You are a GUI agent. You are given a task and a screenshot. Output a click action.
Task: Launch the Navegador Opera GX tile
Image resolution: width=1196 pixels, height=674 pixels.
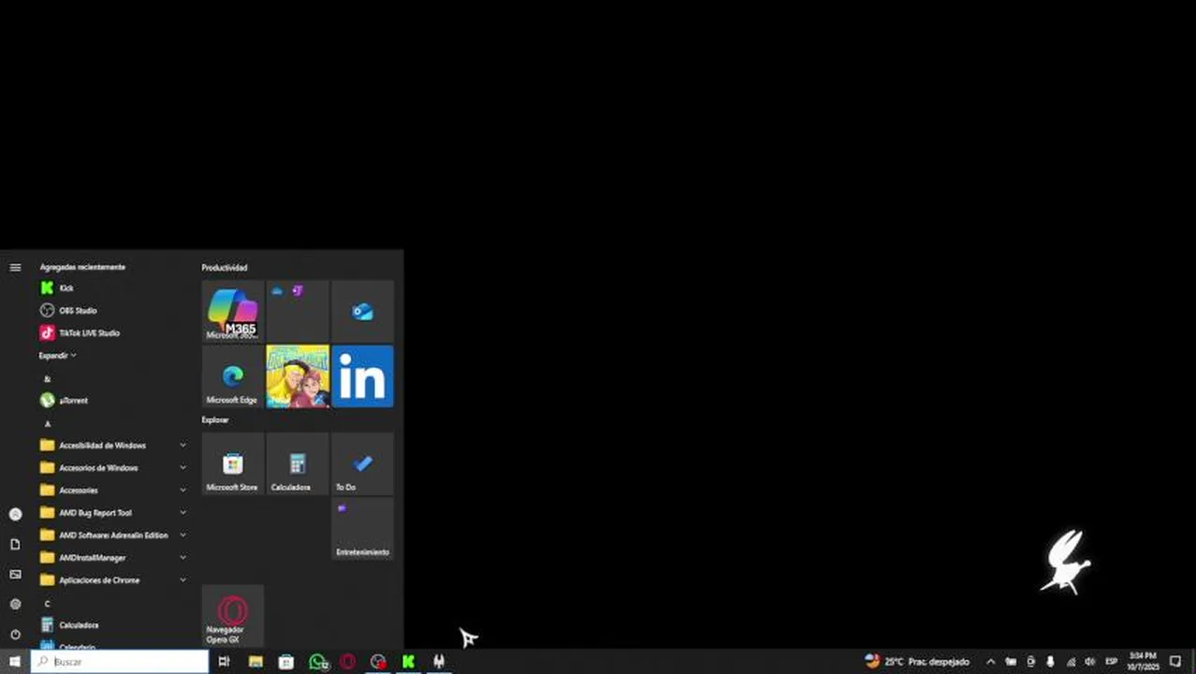coord(232,616)
